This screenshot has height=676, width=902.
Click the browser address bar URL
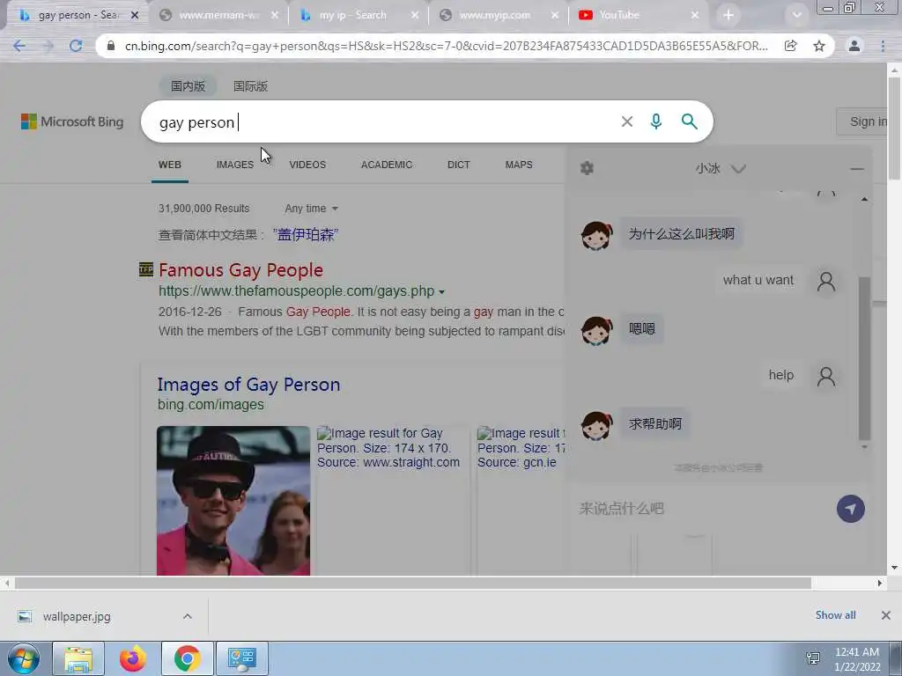click(446, 46)
